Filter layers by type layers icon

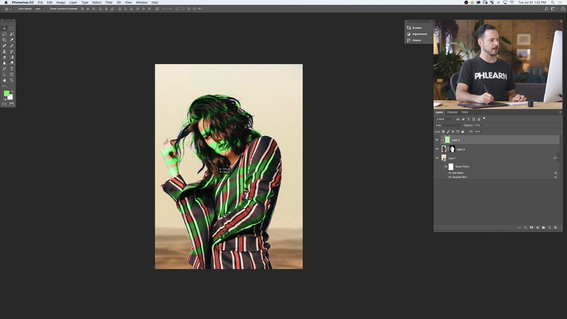(x=468, y=119)
